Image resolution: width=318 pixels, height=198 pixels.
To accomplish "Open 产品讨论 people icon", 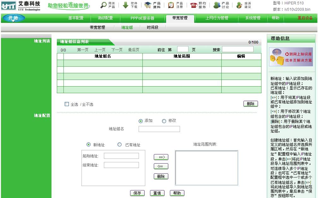I will [x=217, y=5].
